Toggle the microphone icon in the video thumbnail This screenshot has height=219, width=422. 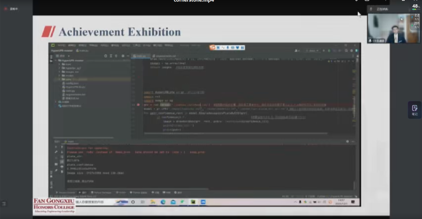(x=370, y=41)
